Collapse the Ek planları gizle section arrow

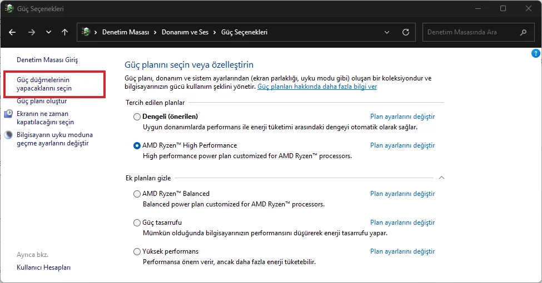[441, 178]
